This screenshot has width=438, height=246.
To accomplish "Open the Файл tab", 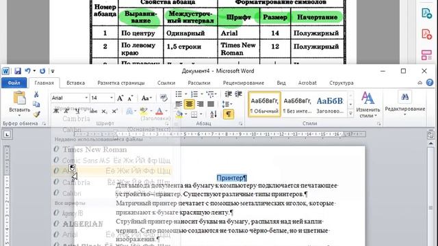I will point(14,83).
